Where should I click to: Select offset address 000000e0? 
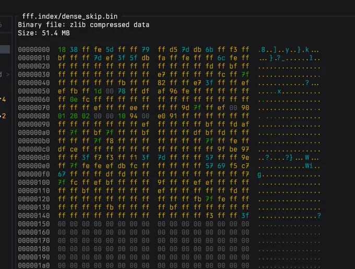(x=34, y=166)
